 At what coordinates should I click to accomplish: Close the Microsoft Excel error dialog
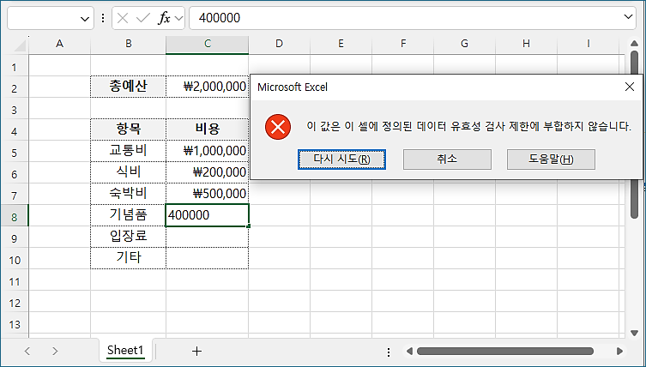pos(629,87)
